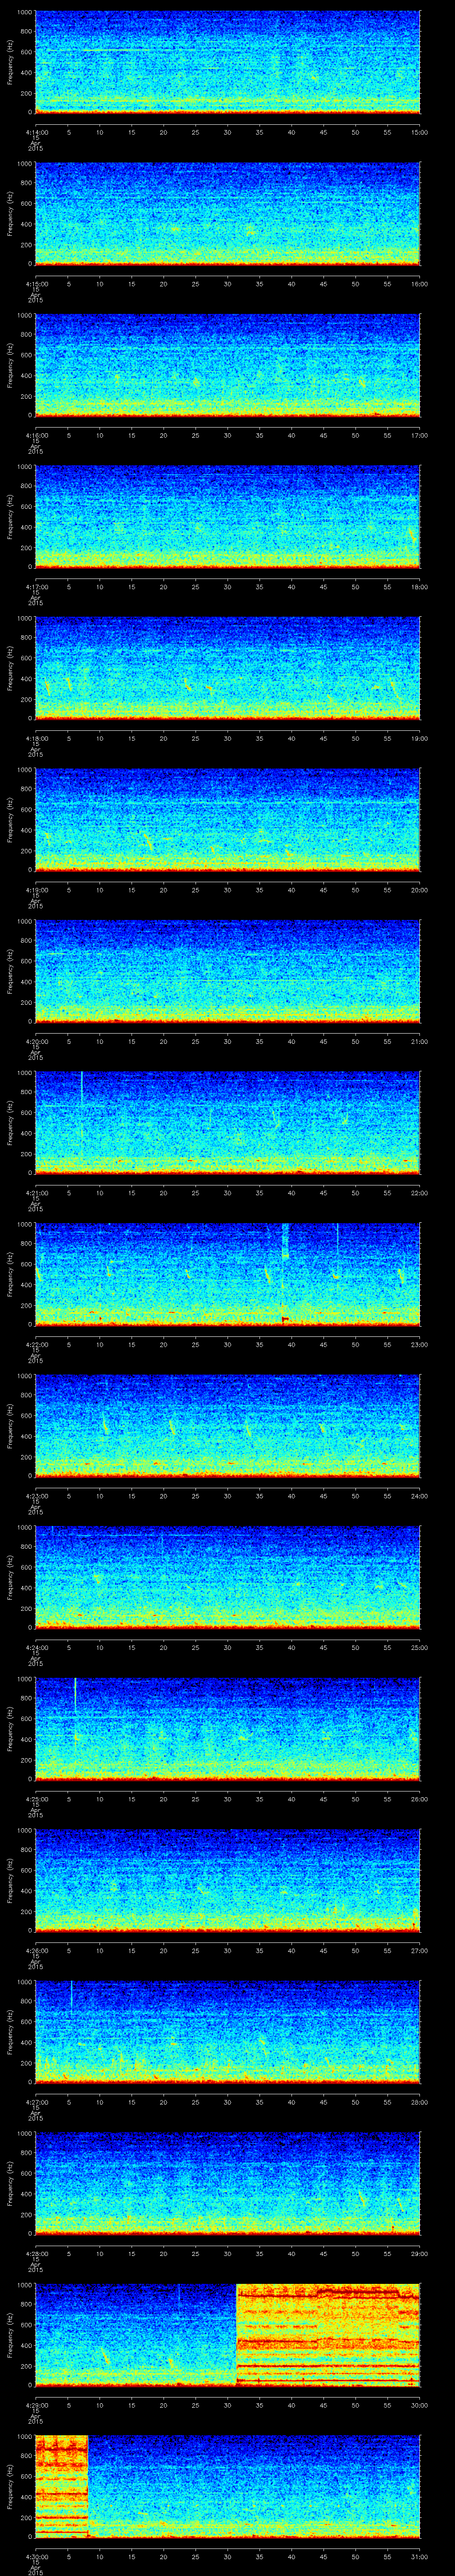
Task: Click the 30:00 end time label
Action: 419,2405
